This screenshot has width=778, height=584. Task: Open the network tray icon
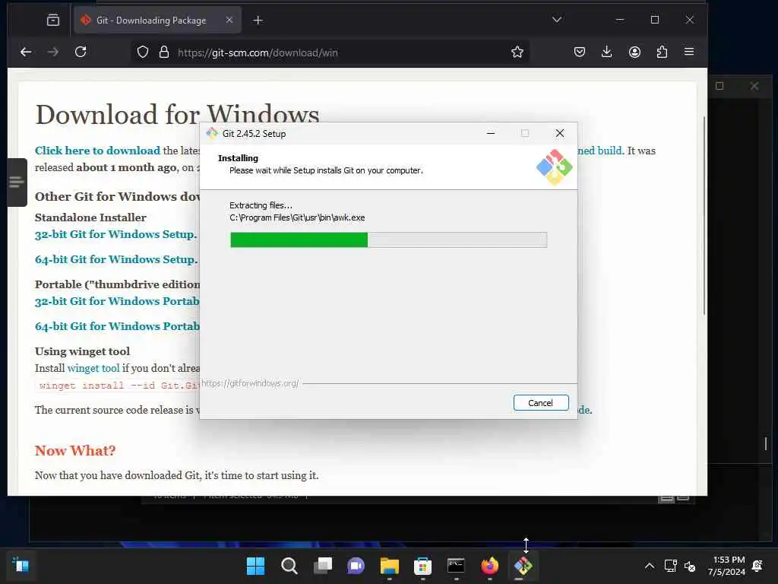pos(670,566)
